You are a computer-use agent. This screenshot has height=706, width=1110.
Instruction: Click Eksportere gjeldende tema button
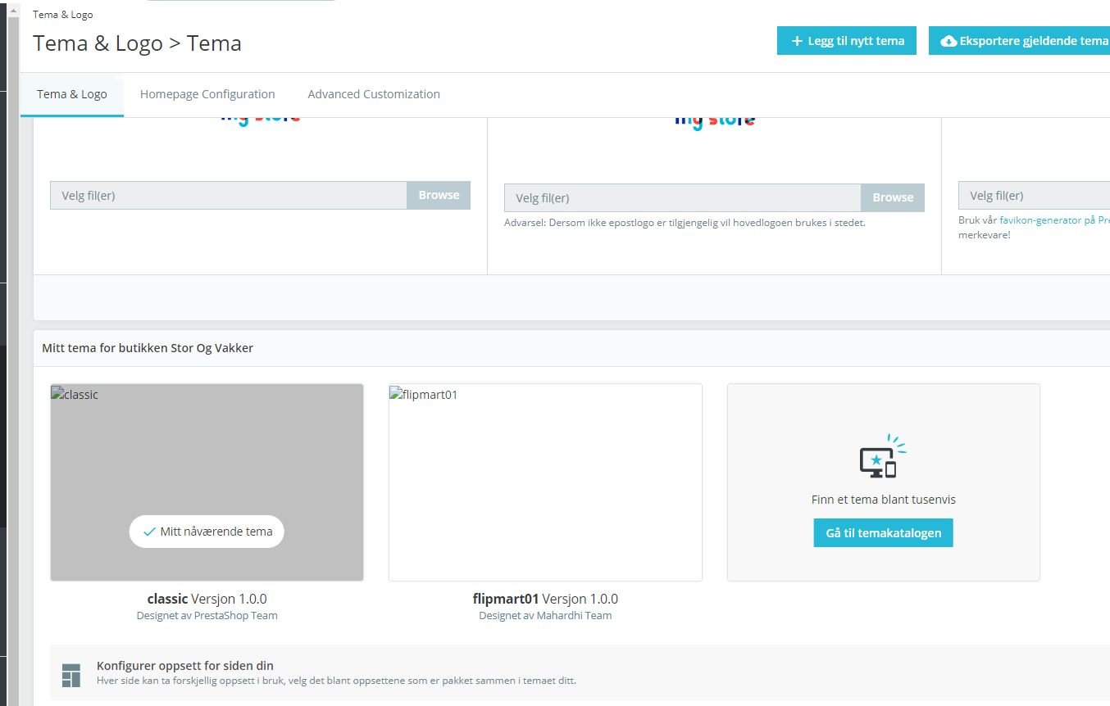click(1019, 41)
